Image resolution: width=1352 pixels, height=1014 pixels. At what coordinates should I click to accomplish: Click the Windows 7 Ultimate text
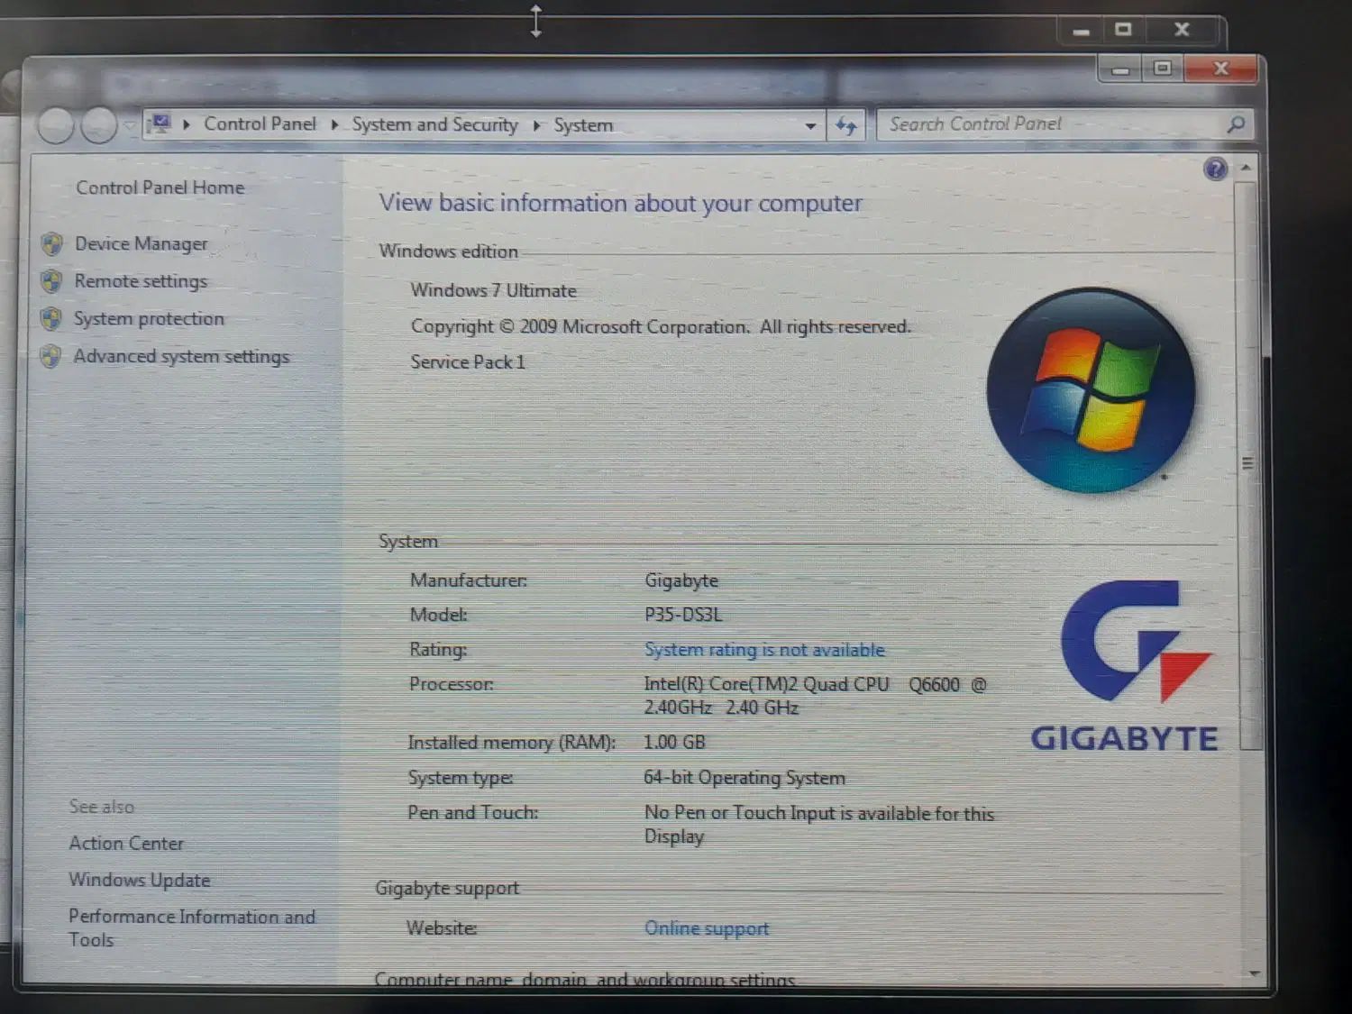tap(493, 290)
